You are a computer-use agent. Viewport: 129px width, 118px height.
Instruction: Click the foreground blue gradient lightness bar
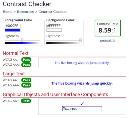point(22,43)
